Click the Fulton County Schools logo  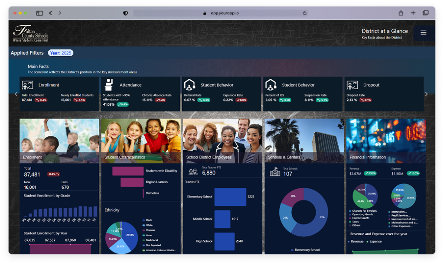(30, 33)
